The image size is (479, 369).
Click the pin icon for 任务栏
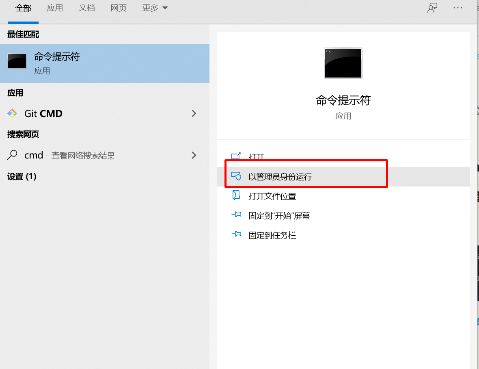(236, 234)
